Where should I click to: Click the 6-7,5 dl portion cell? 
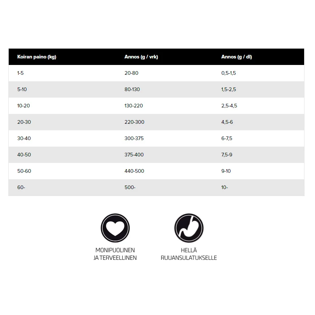[227, 139]
